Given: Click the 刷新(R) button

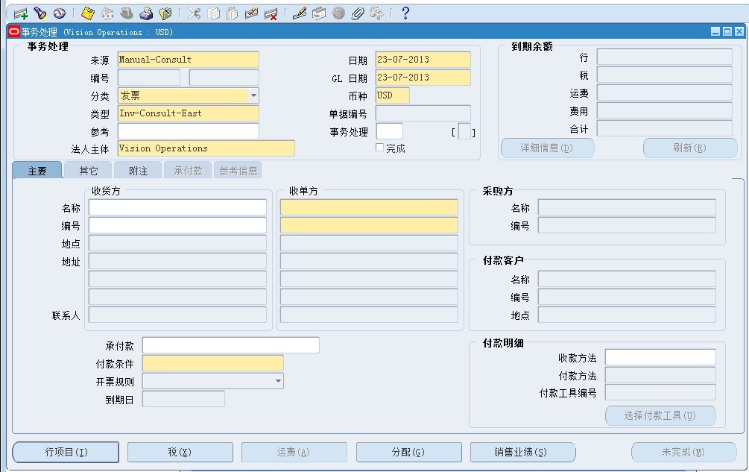Looking at the screenshot, I should click(690, 148).
